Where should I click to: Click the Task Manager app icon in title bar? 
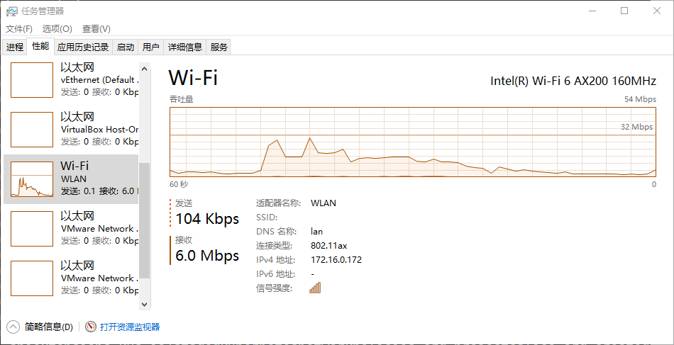[x=12, y=11]
